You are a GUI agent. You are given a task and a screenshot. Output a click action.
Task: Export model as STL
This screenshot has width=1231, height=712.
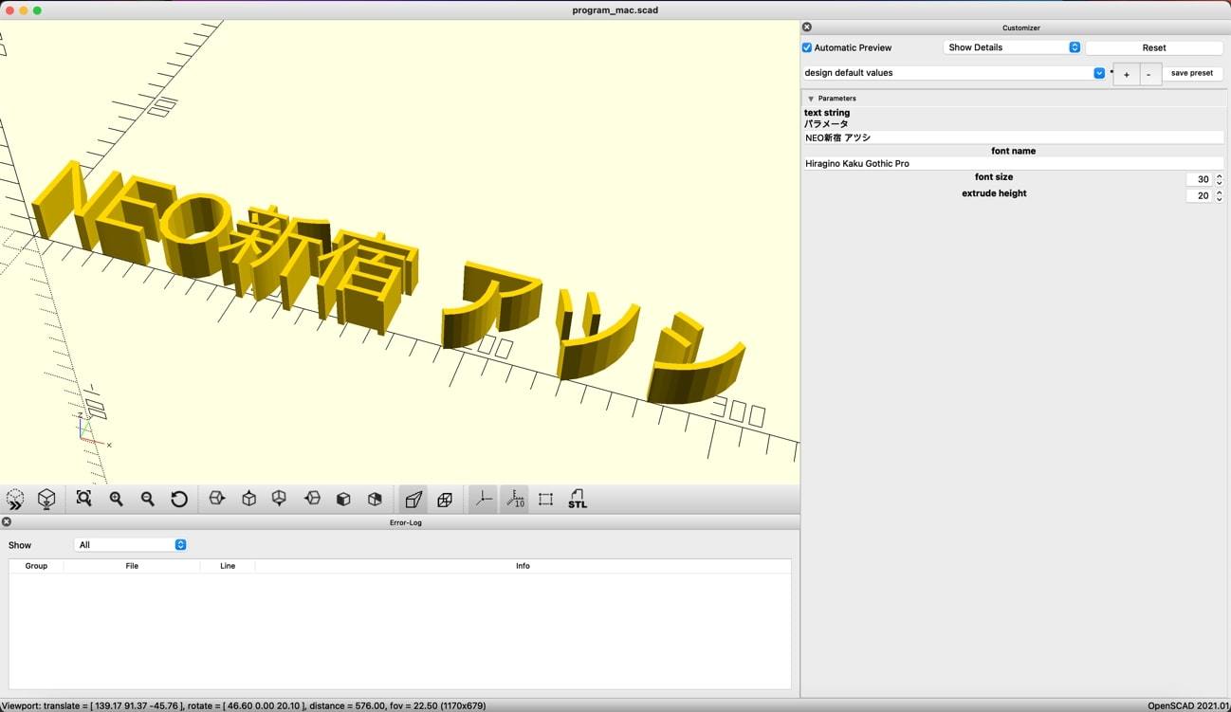click(x=578, y=499)
